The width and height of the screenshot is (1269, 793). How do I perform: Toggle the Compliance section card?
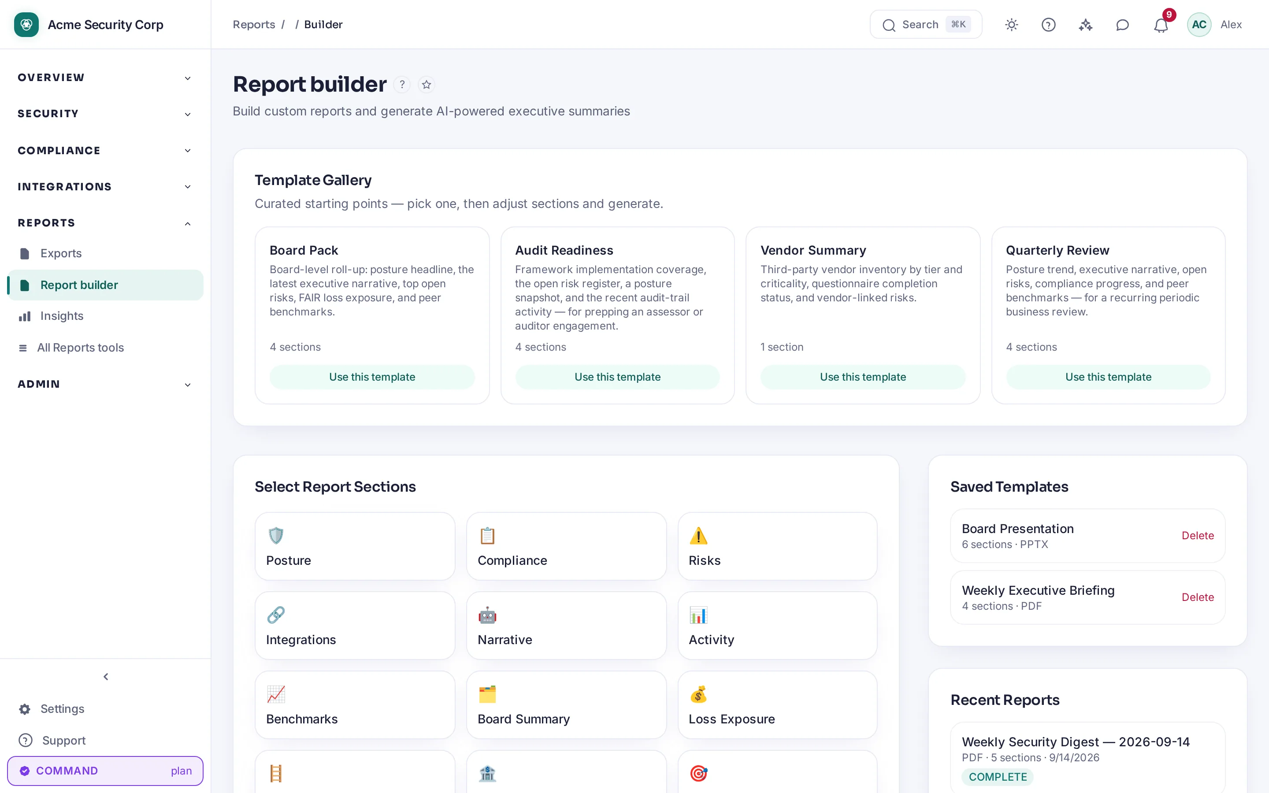tap(566, 546)
